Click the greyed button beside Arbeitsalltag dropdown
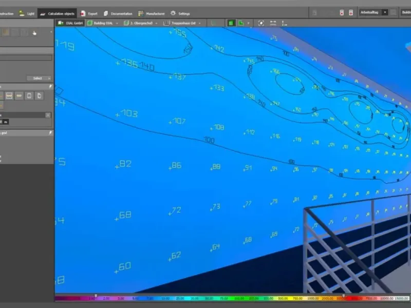Image resolution: width=411 pixels, height=308 pixels. tap(394, 12)
